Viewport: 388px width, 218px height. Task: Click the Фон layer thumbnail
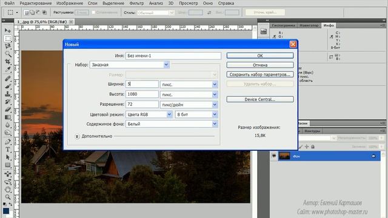click(284, 156)
